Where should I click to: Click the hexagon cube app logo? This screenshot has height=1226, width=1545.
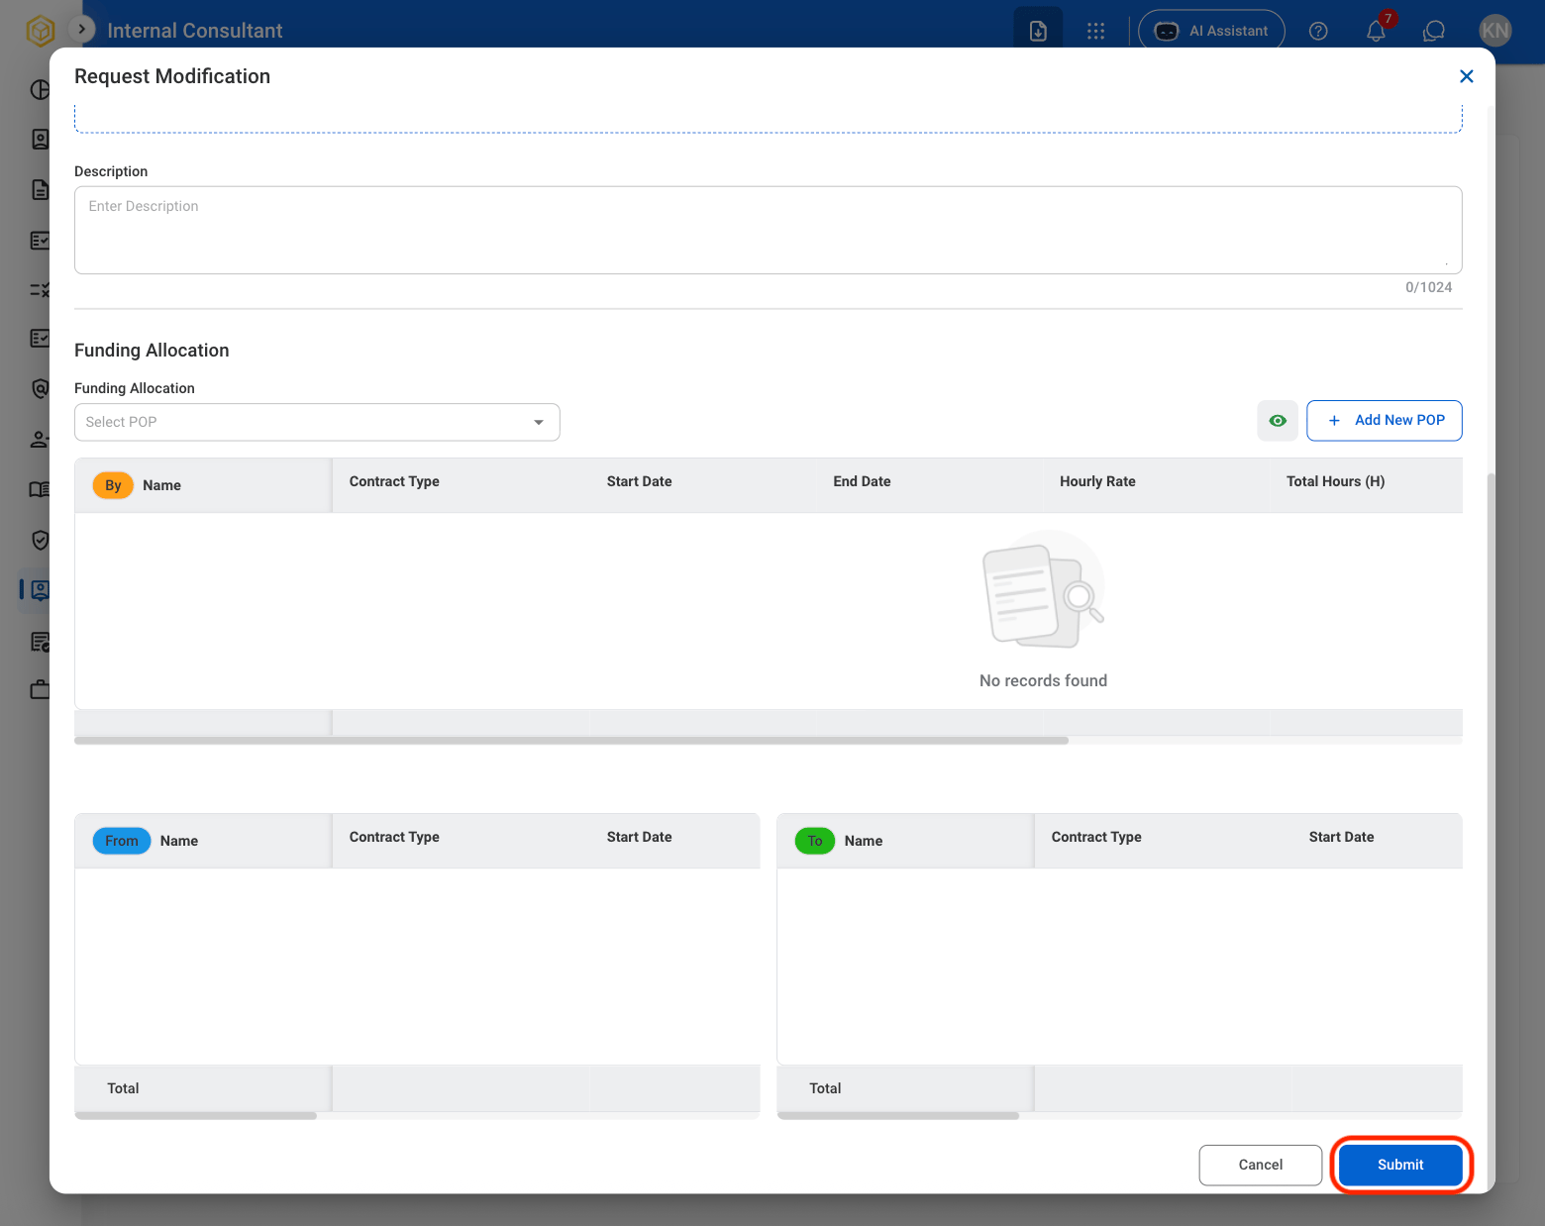click(x=40, y=31)
